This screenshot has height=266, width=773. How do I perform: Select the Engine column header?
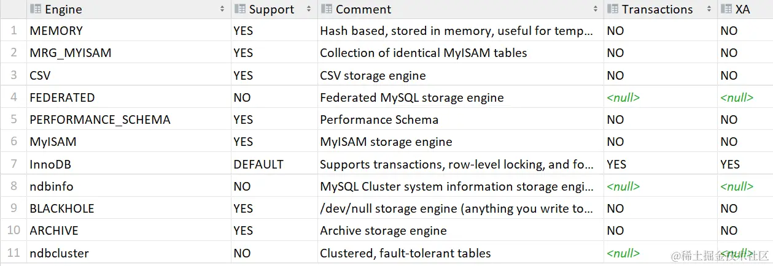click(x=129, y=9)
